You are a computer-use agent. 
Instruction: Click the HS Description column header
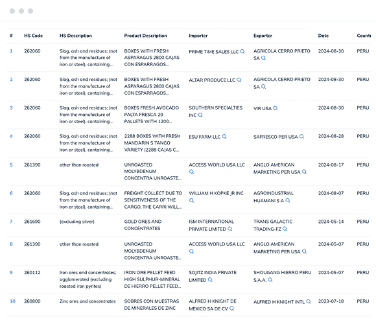[76, 36]
